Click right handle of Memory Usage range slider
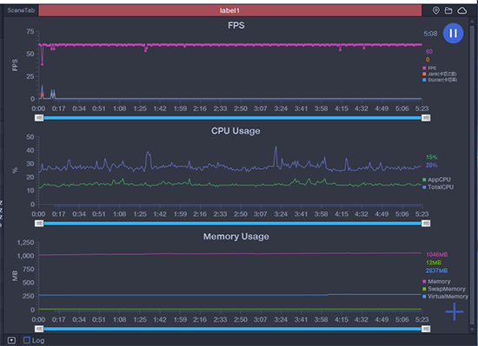Screen dimensions: 478x346 [x=426, y=329]
